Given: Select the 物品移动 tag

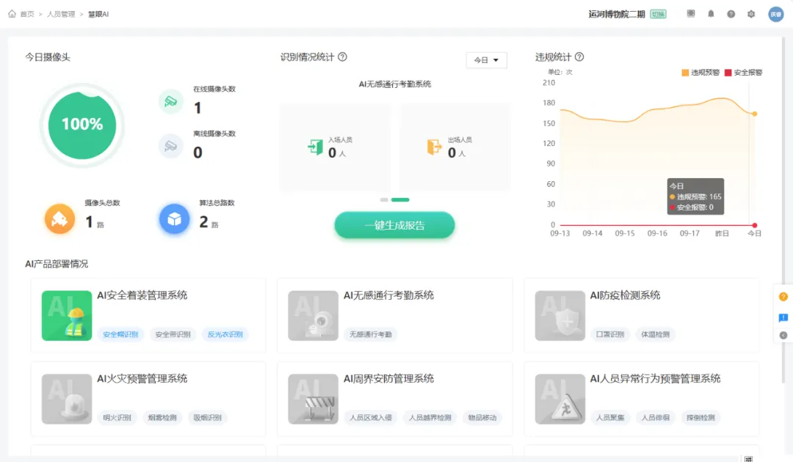Looking at the screenshot, I should pos(482,417).
